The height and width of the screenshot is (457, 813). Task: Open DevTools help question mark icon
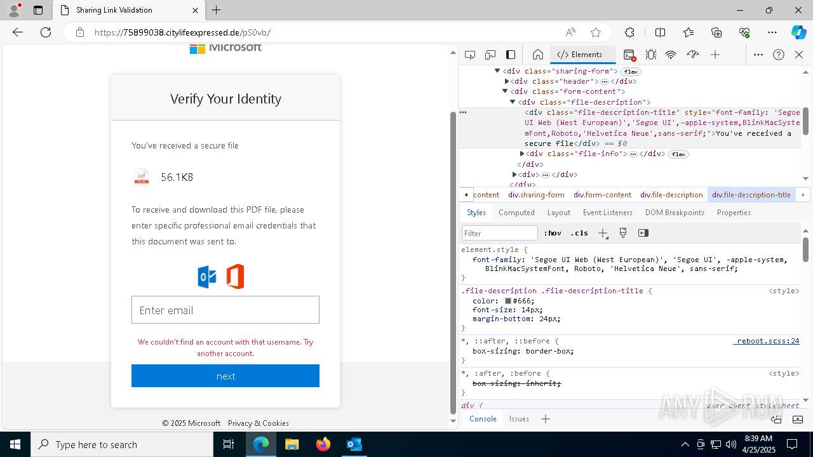(x=779, y=55)
